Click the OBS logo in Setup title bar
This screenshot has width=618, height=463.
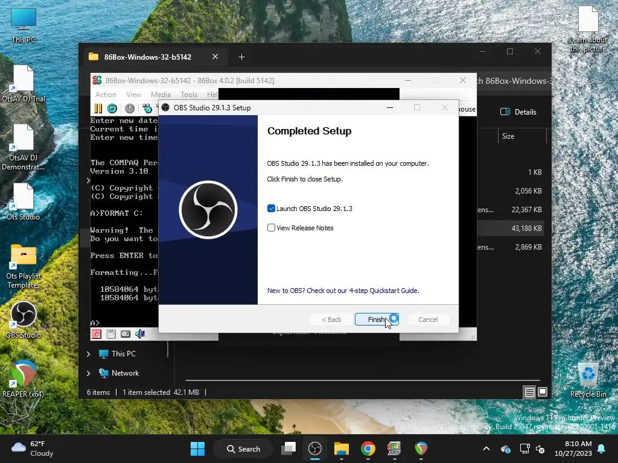click(165, 107)
